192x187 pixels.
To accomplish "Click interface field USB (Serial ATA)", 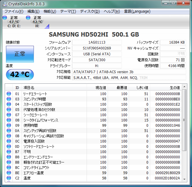I will (97, 54).
